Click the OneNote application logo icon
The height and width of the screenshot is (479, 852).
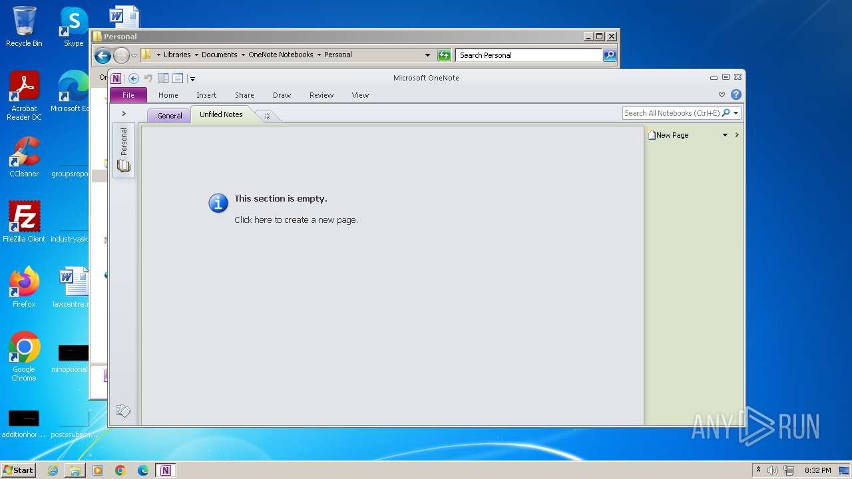[x=116, y=79]
